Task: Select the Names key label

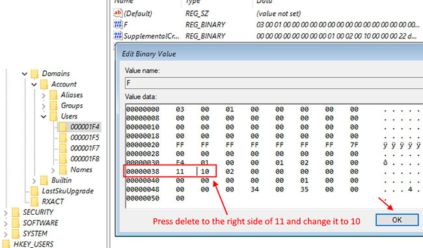Action: point(81,169)
